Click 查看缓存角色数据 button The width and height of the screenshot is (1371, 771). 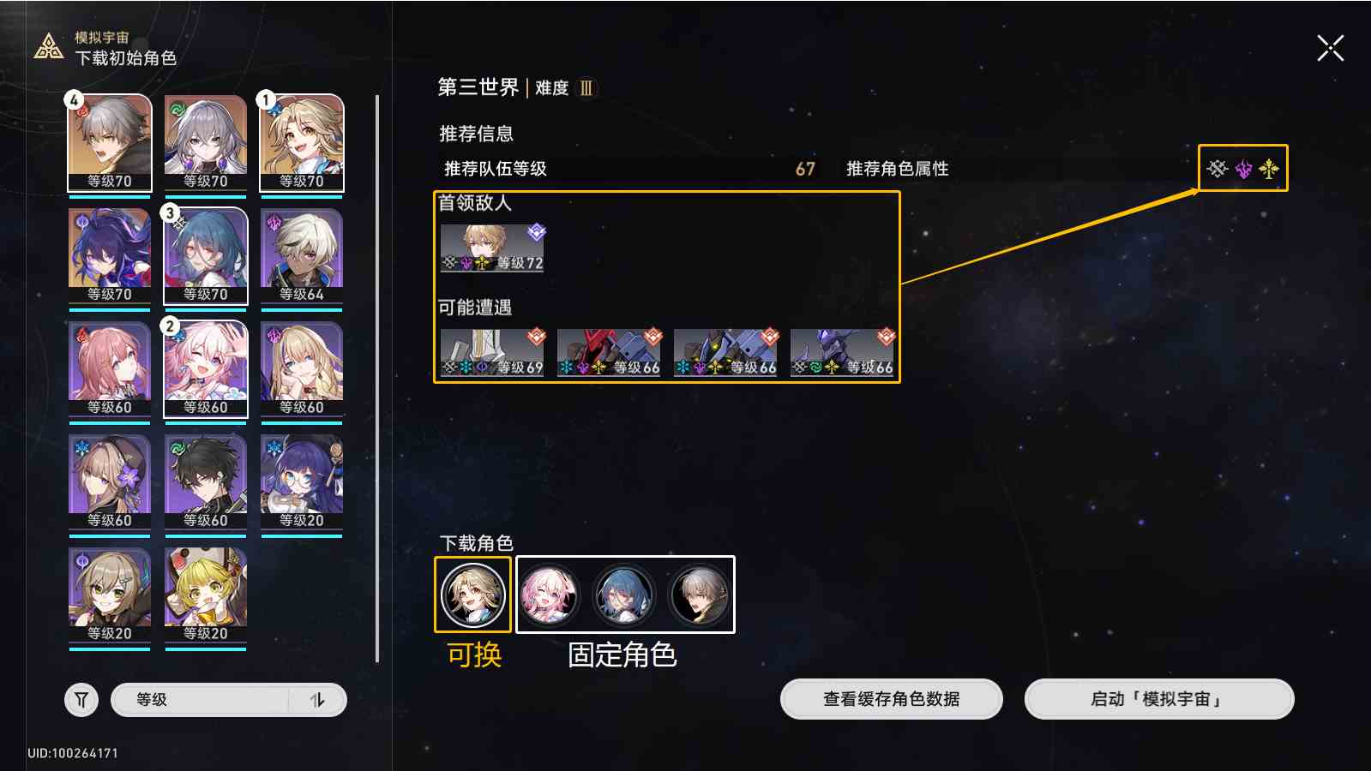pos(892,699)
